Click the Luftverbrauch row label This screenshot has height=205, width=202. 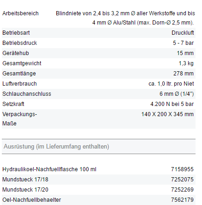pos(19,84)
